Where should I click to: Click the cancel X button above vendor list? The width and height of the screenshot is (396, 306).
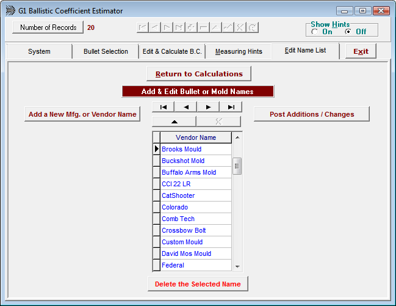coord(218,122)
